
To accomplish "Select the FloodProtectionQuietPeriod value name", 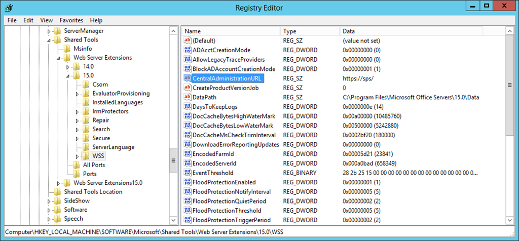I will pos(230,201).
